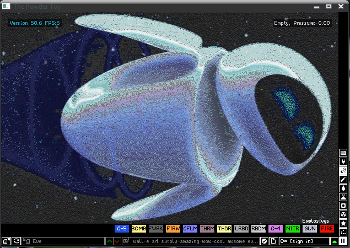Viewport: 350px width, 248px height.
Task: Click the Eve save name field
Action: coord(63,241)
